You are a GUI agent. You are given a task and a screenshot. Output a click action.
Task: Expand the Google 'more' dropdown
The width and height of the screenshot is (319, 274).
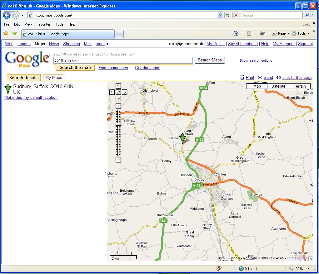tap(102, 44)
